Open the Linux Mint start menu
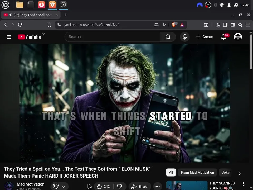 pyautogui.click(x=5, y=5)
